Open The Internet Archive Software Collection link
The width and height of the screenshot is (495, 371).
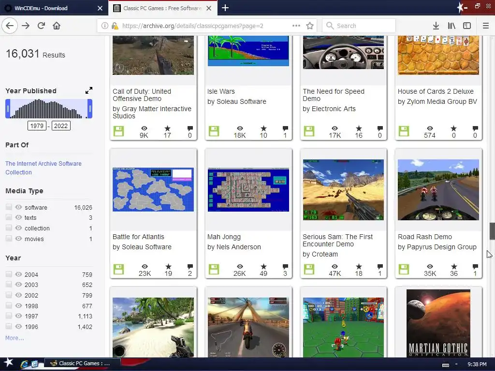pos(43,168)
